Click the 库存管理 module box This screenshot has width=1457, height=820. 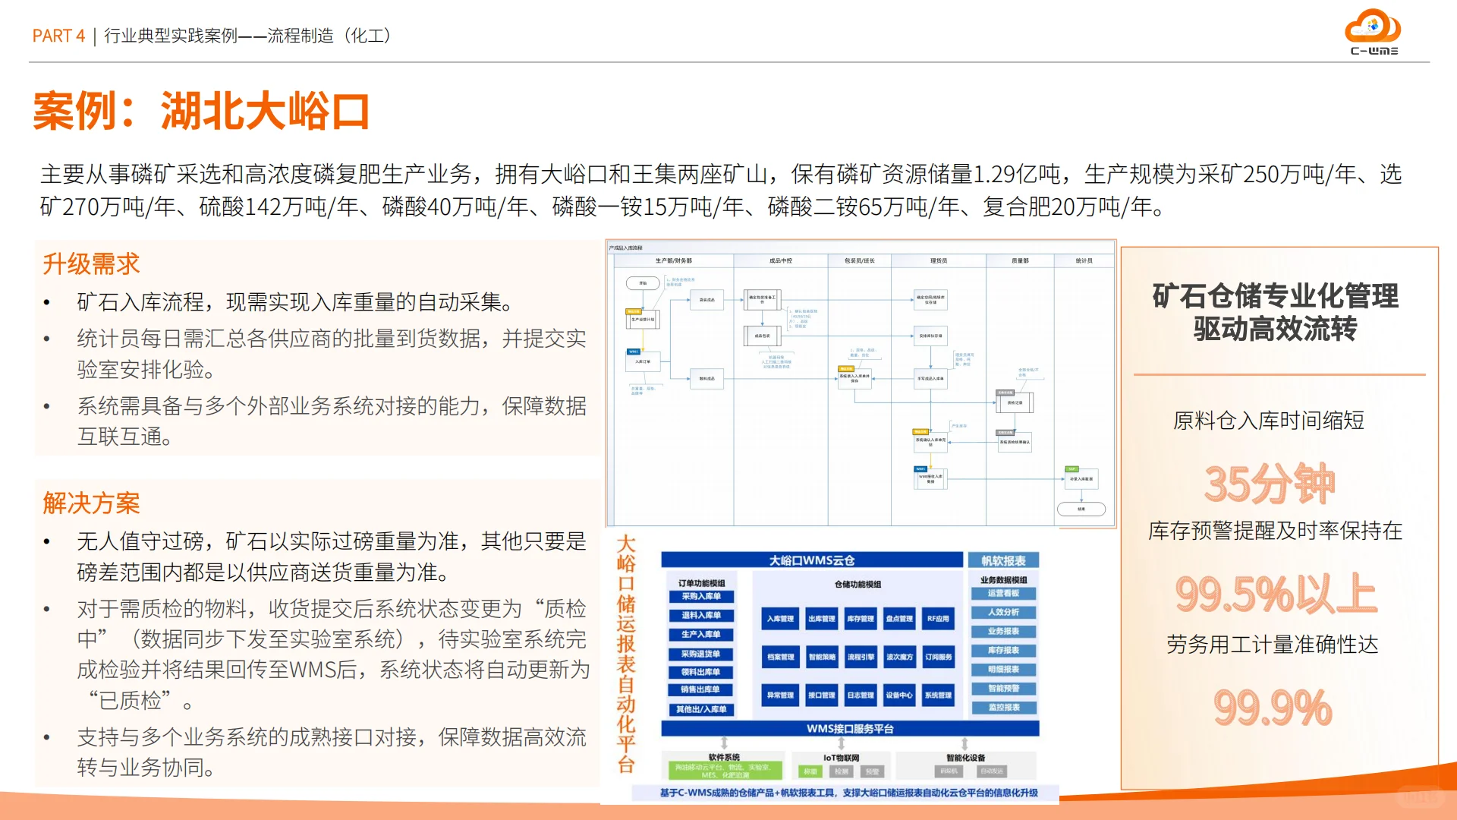click(861, 619)
